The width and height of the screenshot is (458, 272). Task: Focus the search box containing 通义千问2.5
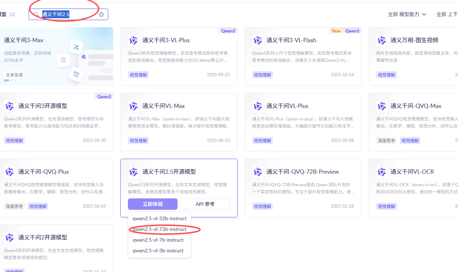coord(68,14)
